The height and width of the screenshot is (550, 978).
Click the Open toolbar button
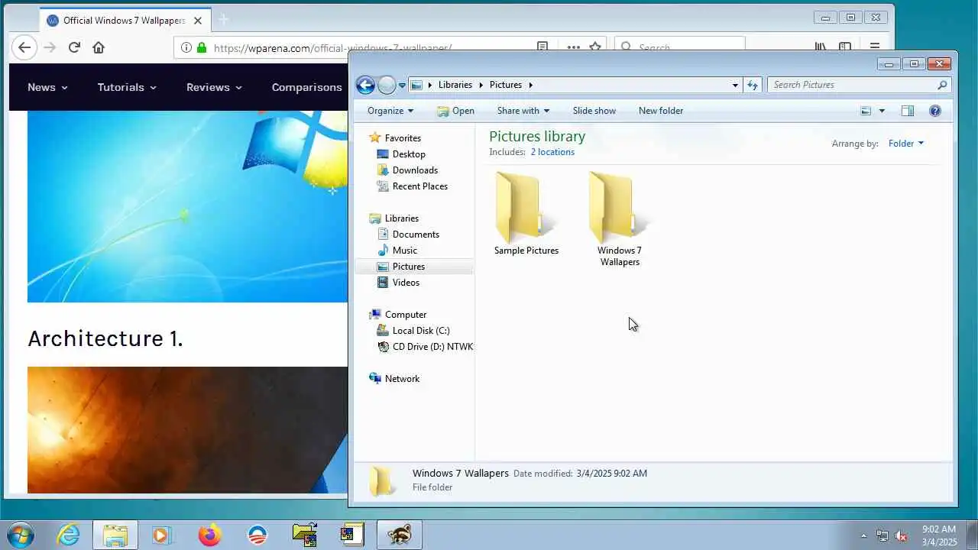tap(455, 111)
